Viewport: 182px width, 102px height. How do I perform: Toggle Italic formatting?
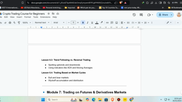88,23
